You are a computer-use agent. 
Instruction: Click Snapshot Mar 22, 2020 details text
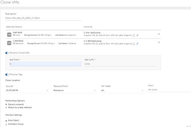point(108,44)
